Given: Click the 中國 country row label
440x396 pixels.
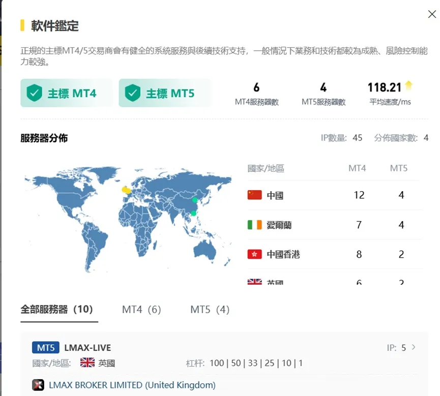Looking at the screenshot, I should pyautogui.click(x=275, y=196).
